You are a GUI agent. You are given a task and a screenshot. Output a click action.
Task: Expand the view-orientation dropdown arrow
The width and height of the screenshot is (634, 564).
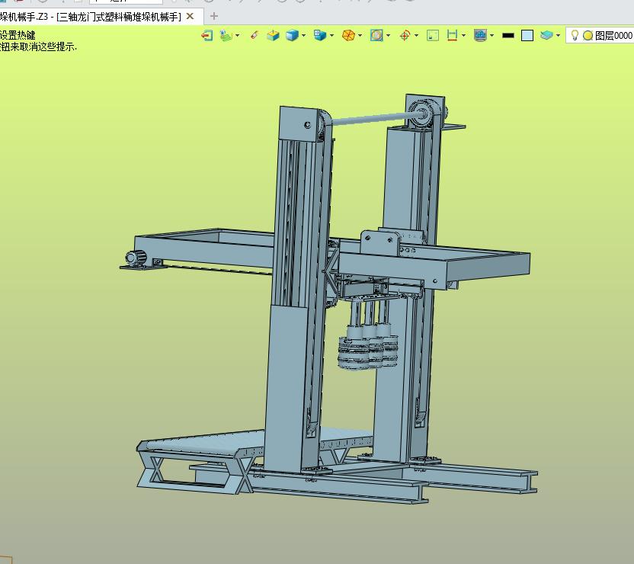click(331, 36)
